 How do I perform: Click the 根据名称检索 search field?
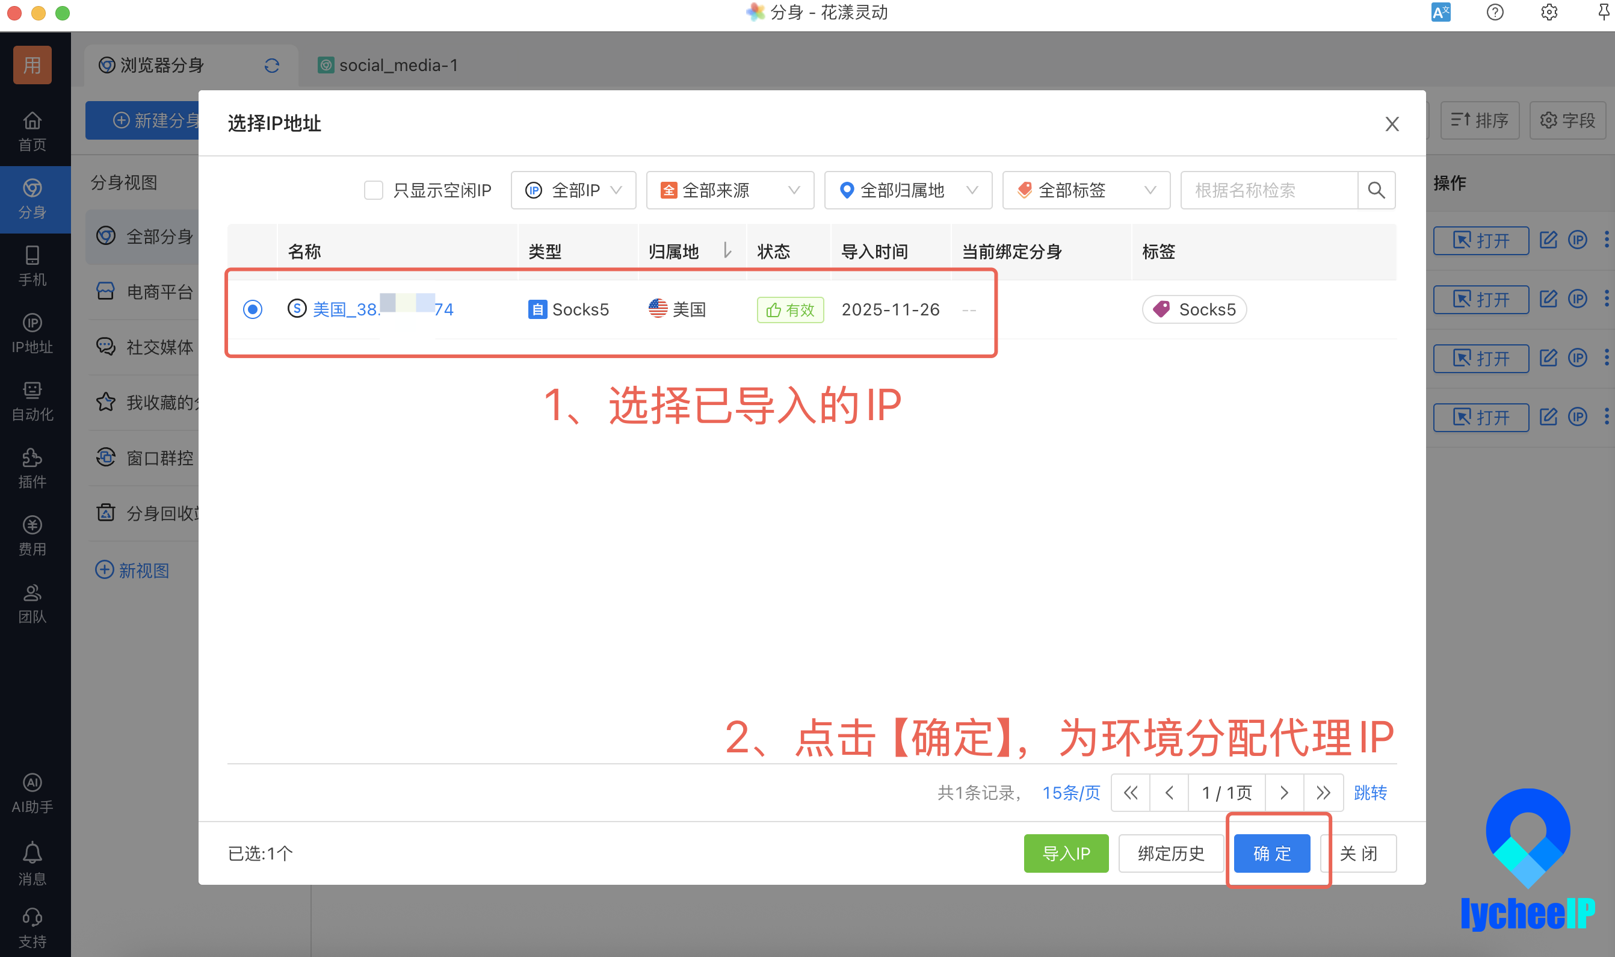click(1269, 190)
